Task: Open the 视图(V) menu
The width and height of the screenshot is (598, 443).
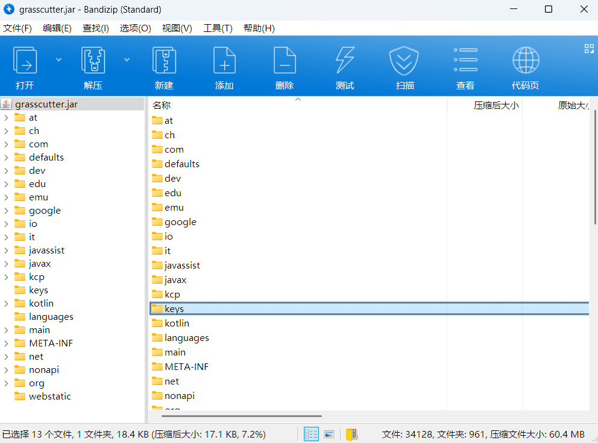Action: click(x=177, y=28)
